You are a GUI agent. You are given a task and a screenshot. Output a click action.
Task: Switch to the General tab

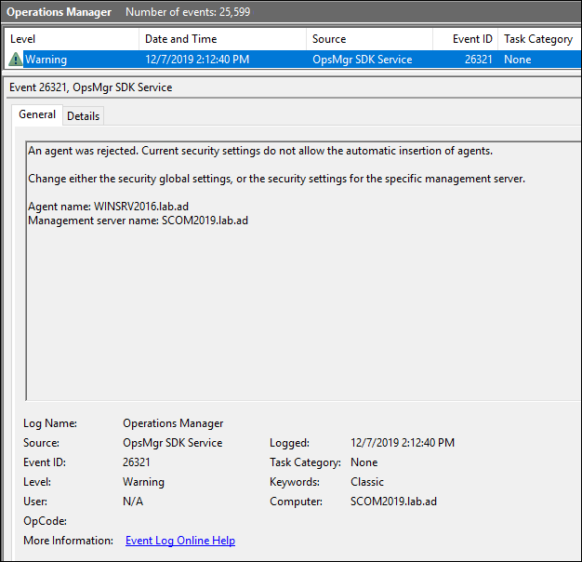click(37, 115)
